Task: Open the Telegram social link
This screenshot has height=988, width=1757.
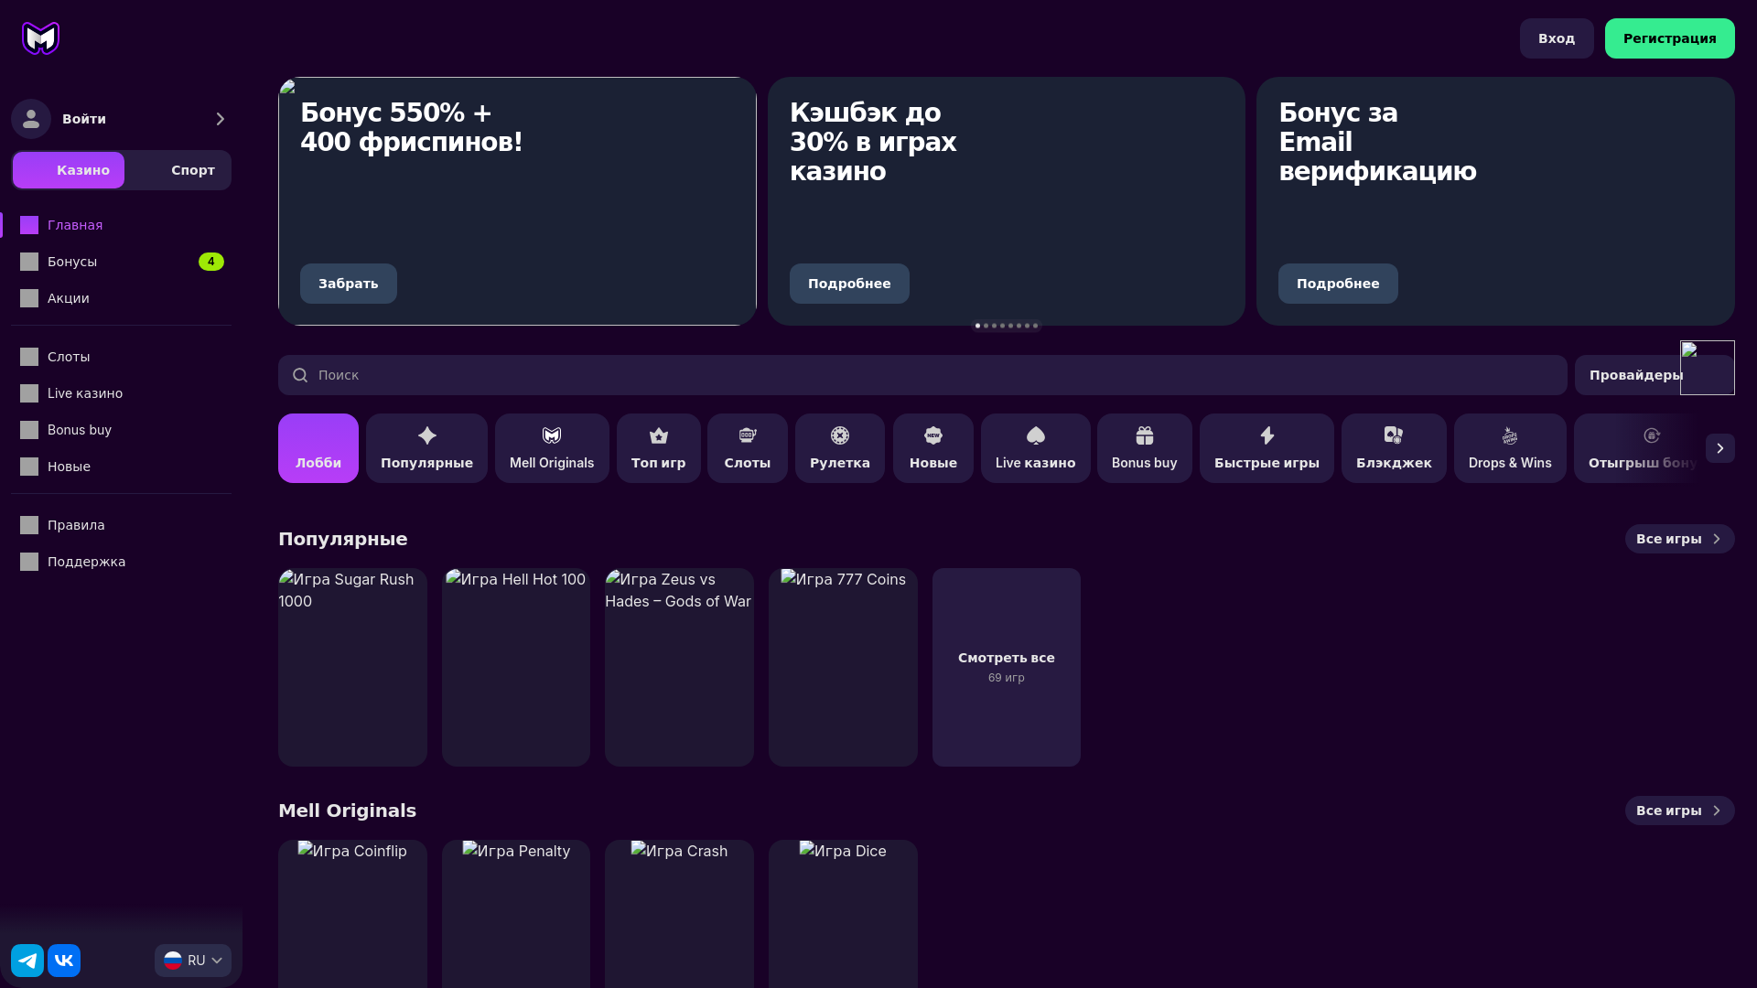Action: (x=27, y=961)
